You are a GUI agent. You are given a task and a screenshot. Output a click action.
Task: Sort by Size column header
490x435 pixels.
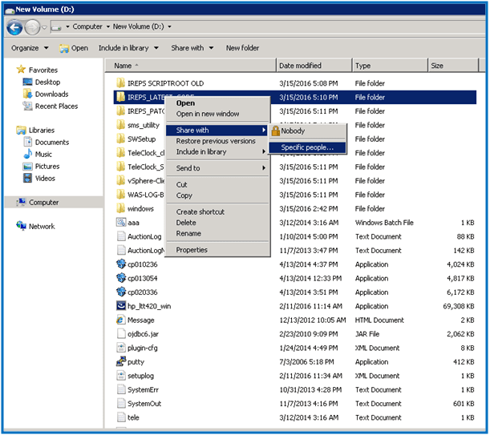(x=453, y=66)
